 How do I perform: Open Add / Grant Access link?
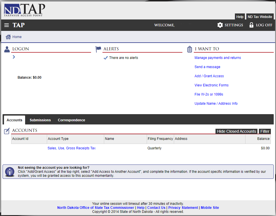209,76
